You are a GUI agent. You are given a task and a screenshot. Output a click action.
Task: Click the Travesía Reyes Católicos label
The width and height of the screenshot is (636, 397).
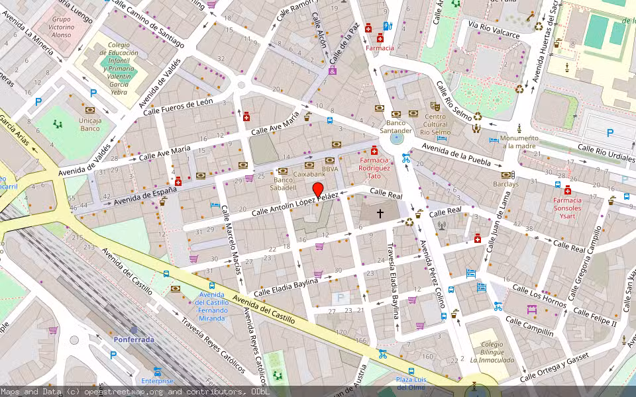click(213, 345)
